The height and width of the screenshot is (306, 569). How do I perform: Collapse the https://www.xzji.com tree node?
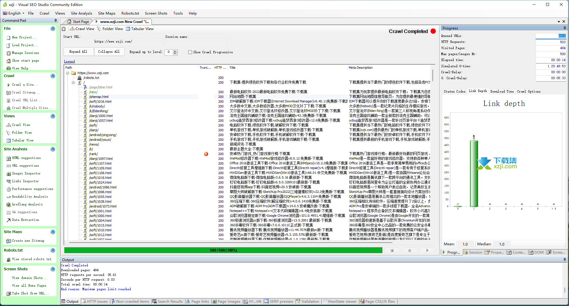click(x=68, y=73)
